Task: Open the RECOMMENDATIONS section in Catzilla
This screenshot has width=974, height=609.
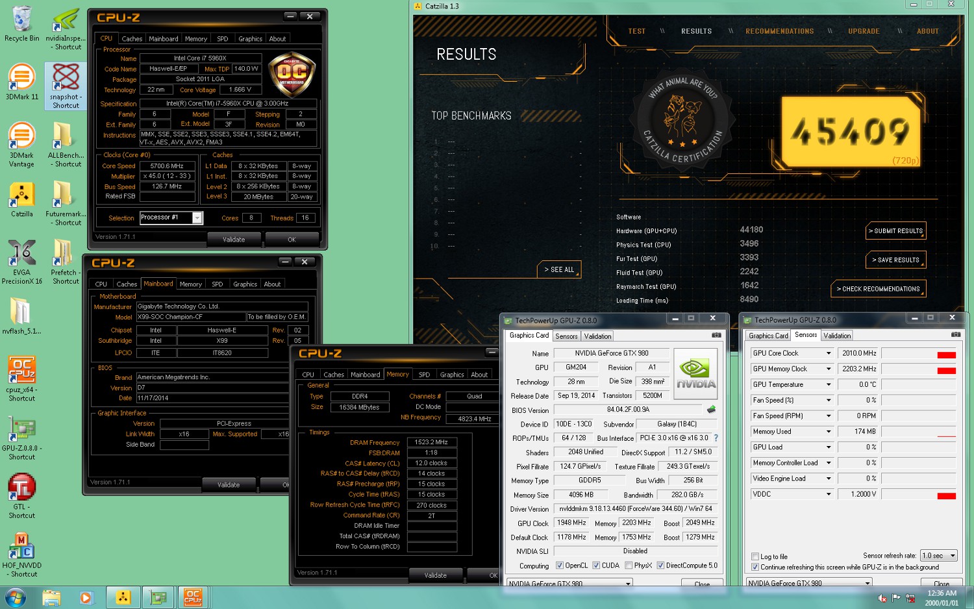Action: (x=779, y=31)
